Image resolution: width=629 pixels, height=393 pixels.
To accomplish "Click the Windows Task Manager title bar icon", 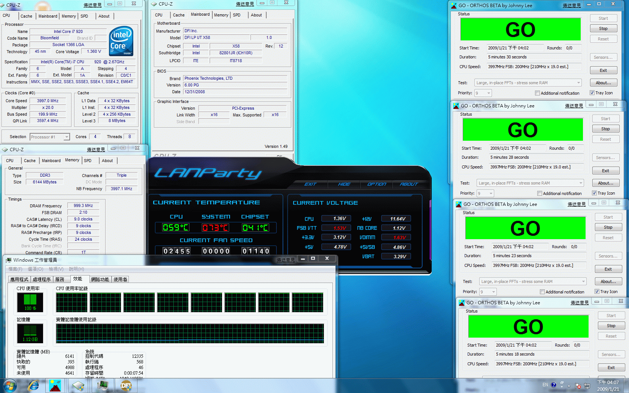I will click(x=9, y=260).
